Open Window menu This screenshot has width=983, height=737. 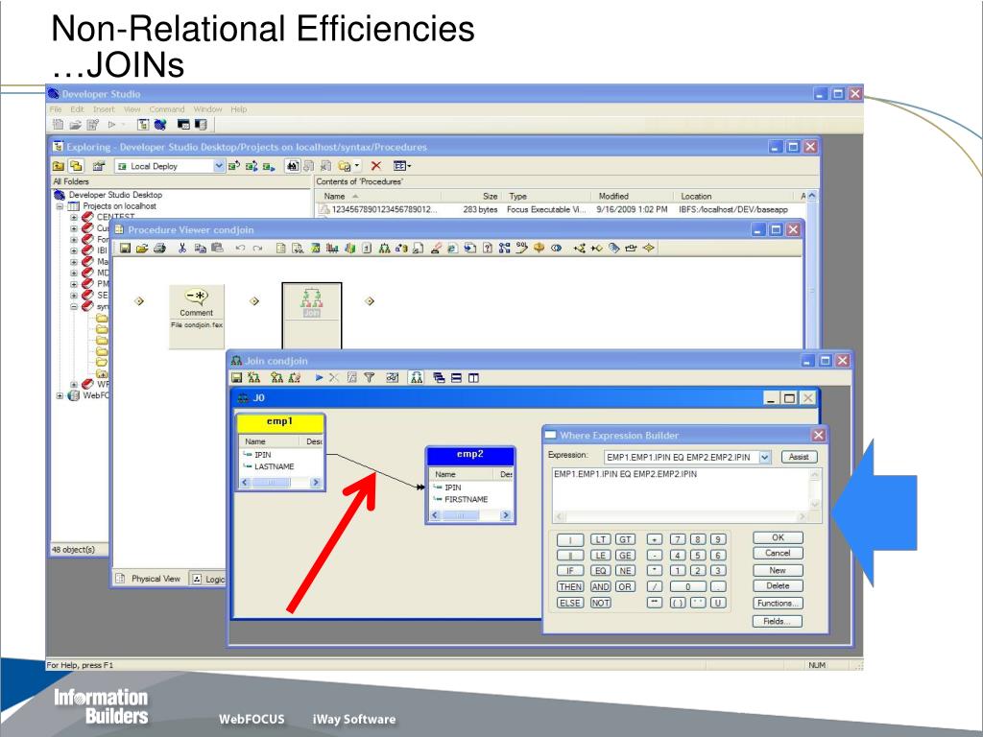click(208, 109)
